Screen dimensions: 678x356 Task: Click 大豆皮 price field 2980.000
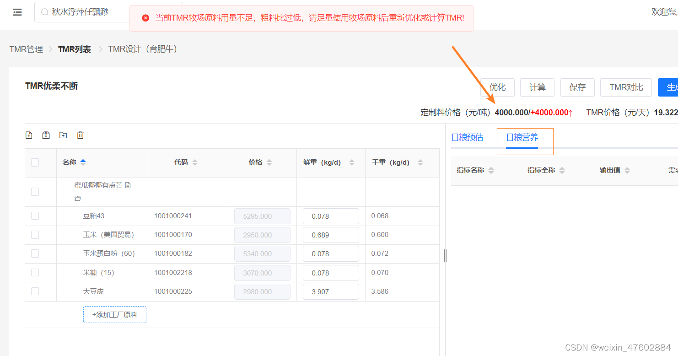click(262, 291)
